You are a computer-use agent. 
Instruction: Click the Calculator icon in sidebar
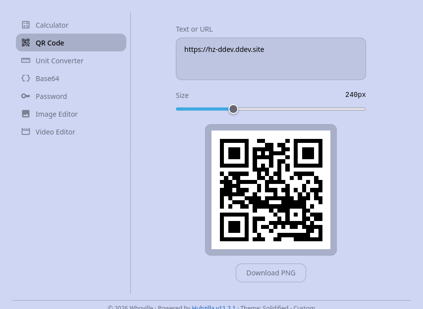(x=26, y=25)
